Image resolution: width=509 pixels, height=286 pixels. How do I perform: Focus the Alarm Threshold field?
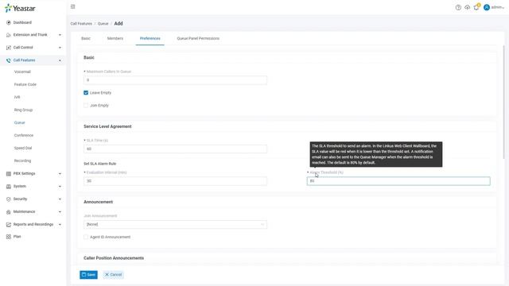coord(398,181)
